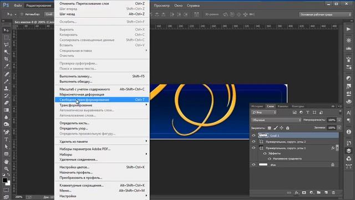The width and height of the screenshot is (355, 200).
Task: Open the Окно menu
Action: tap(179, 6)
